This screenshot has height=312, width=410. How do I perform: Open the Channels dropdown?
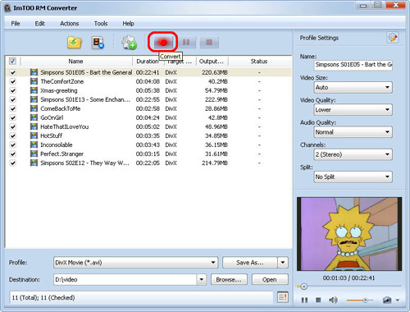(x=353, y=154)
